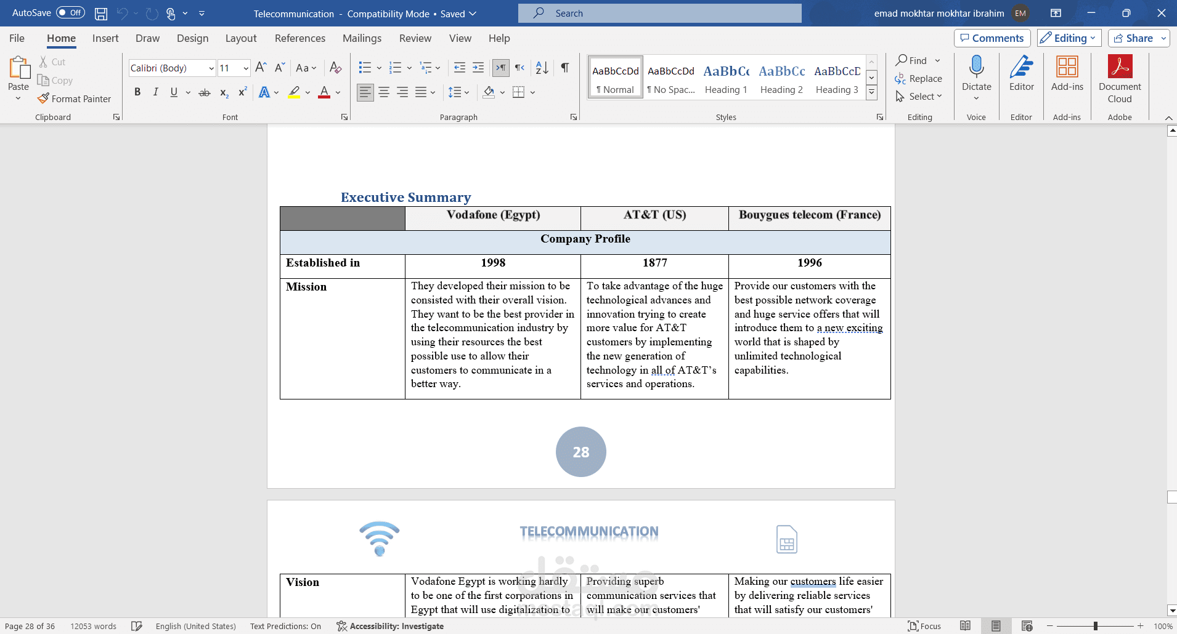Apply red font color

click(x=324, y=92)
